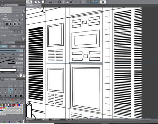Image resolution: width=158 pixels, height=124 pixels.
Task: Switch to the color set palette tab icon
Action: coord(13,99)
